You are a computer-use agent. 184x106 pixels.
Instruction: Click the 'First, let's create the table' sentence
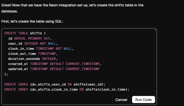point(32,21)
